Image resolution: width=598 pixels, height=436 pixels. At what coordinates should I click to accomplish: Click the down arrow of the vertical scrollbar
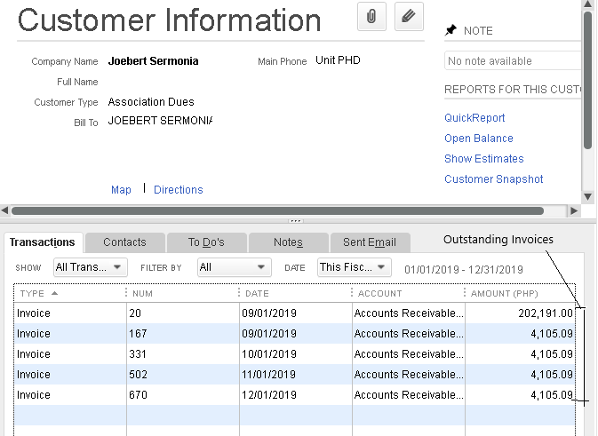coord(587,196)
